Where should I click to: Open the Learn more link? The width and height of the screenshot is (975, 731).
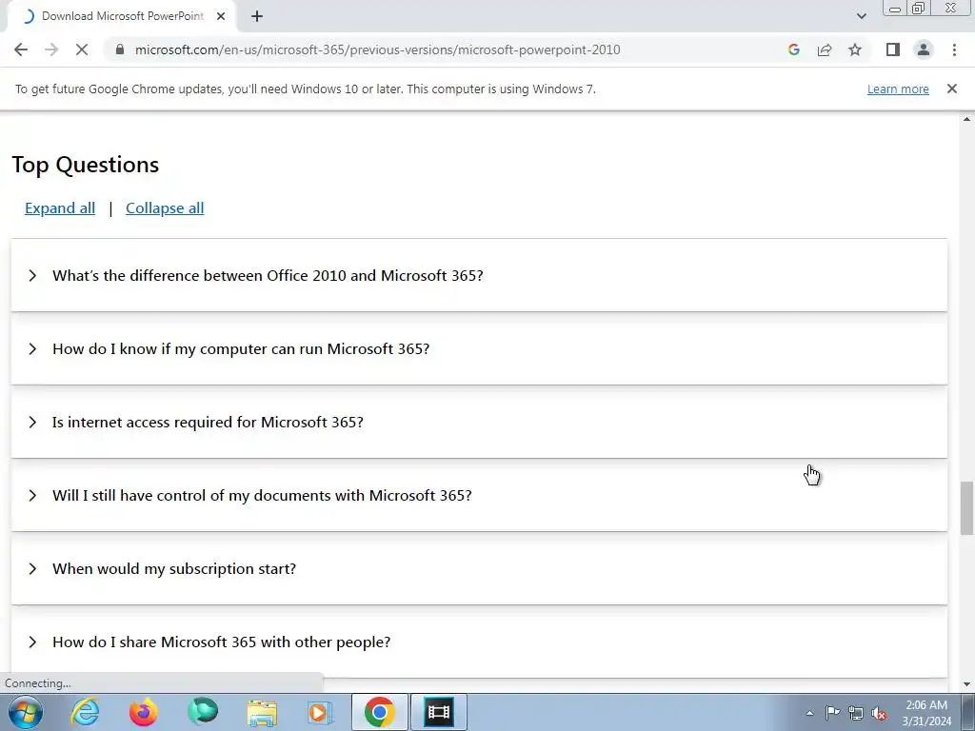click(x=898, y=89)
